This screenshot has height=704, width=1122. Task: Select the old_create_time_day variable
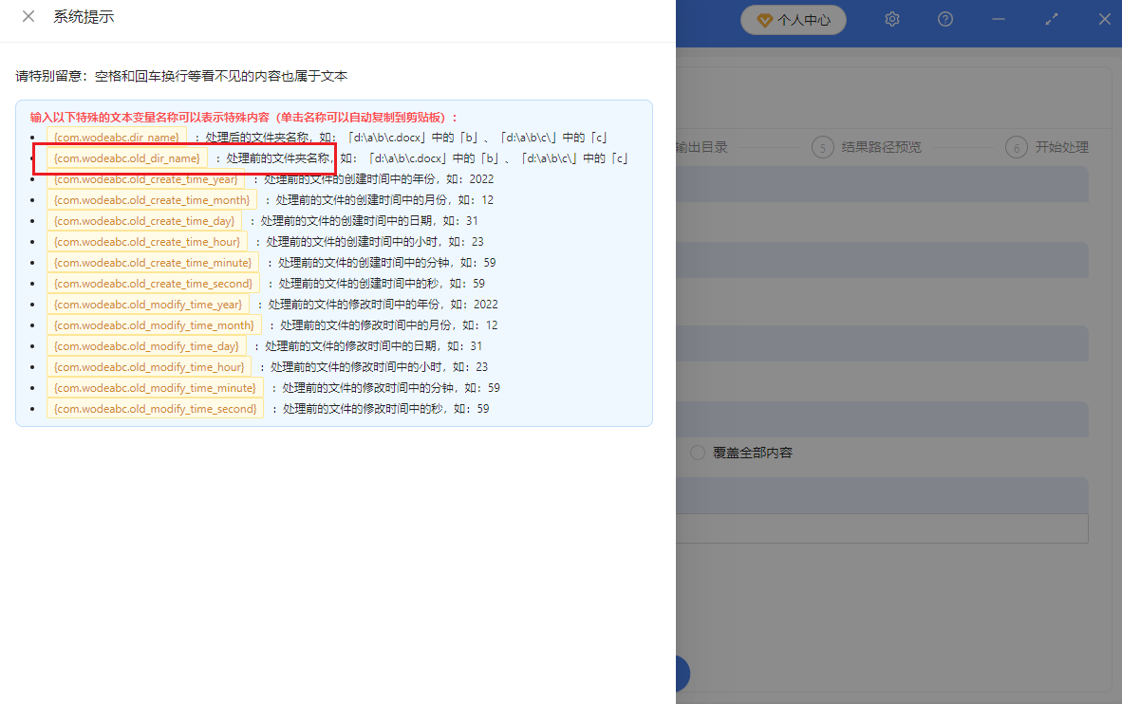click(144, 220)
